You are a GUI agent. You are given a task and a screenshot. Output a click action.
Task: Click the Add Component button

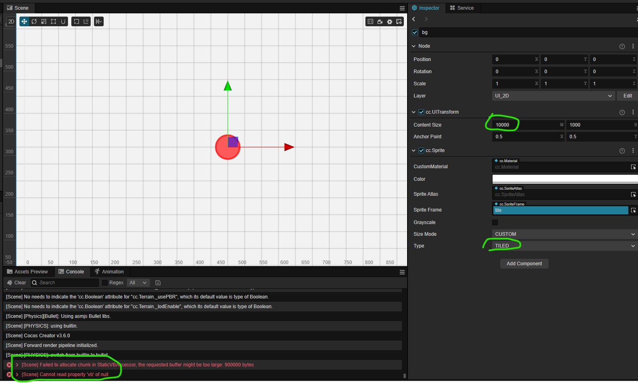click(x=524, y=264)
